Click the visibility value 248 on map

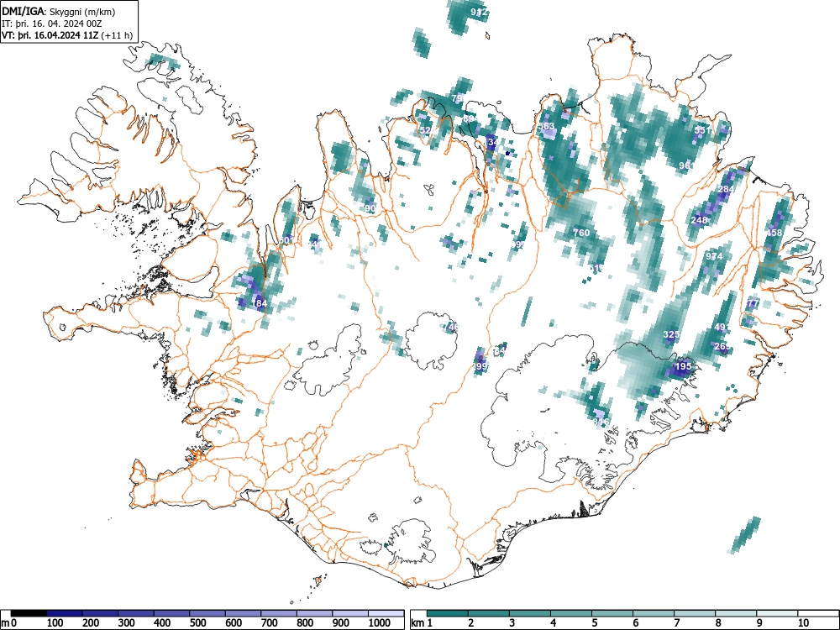tap(699, 220)
